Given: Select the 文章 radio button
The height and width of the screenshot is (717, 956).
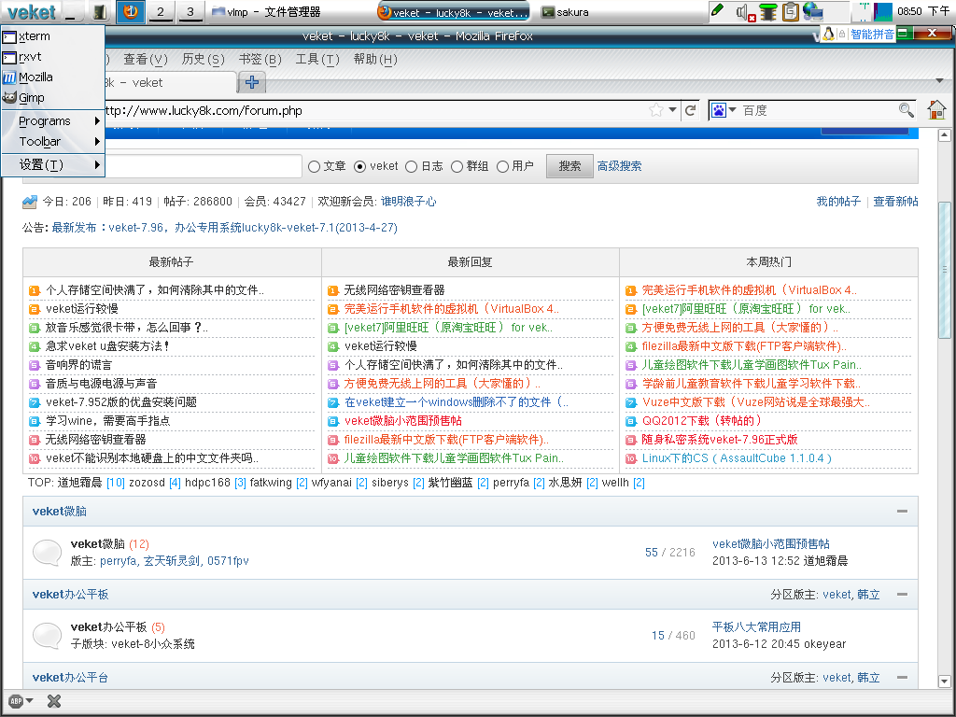Looking at the screenshot, I should [x=314, y=166].
